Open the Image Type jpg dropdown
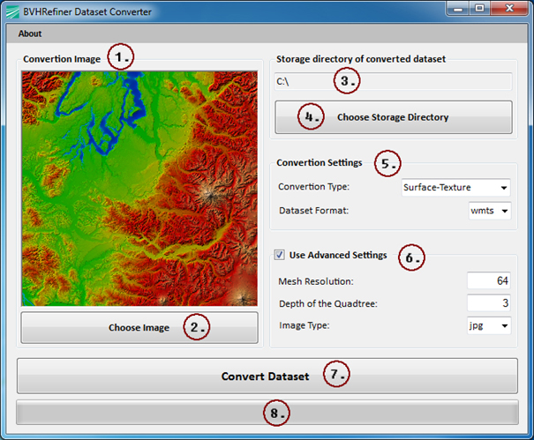The width and height of the screenshot is (534, 440). pyautogui.click(x=489, y=325)
